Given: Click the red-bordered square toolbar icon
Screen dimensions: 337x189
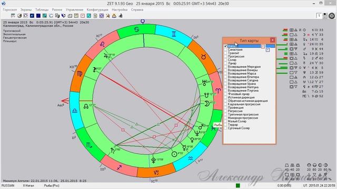Looking at the screenshot, I should [x=83, y=16].
